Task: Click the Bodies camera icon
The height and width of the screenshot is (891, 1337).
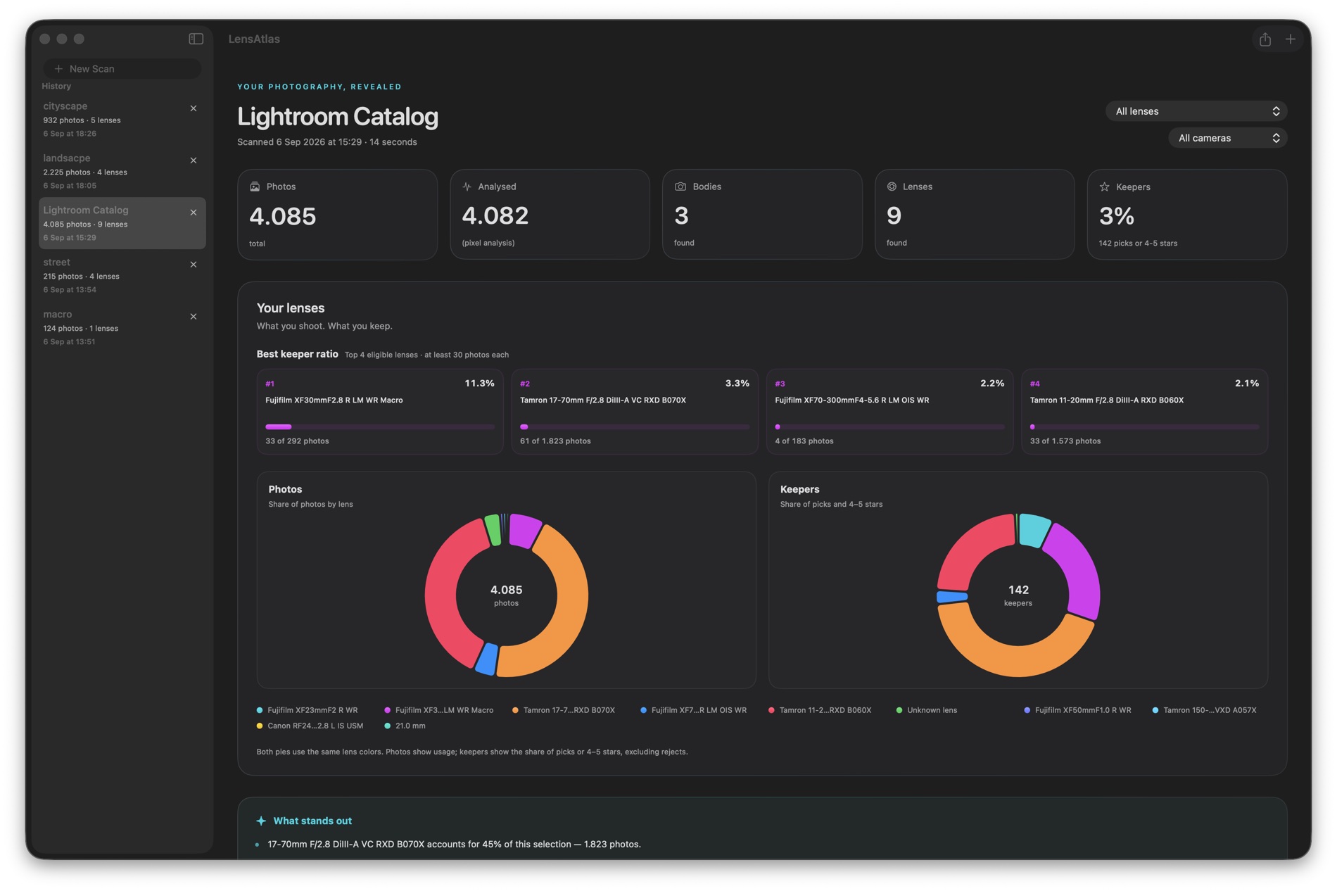Action: pyautogui.click(x=680, y=187)
